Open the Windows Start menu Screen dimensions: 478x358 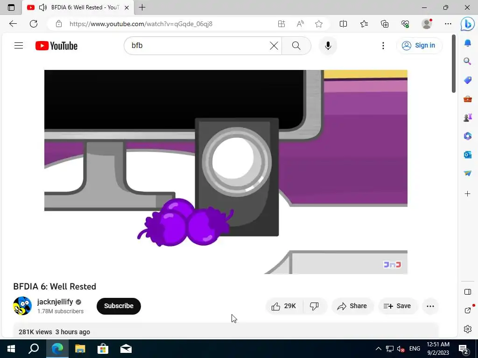pyautogui.click(x=11, y=349)
